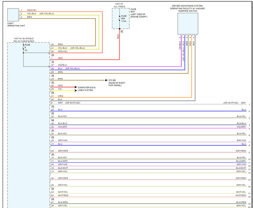253x208 pixels.
Task: Click the pin 19 'BLK/WHT' wire label
Action: point(63,168)
